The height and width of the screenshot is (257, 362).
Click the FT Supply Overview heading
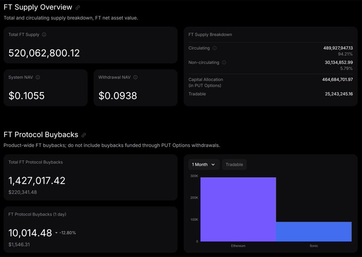pyautogui.click(x=38, y=7)
